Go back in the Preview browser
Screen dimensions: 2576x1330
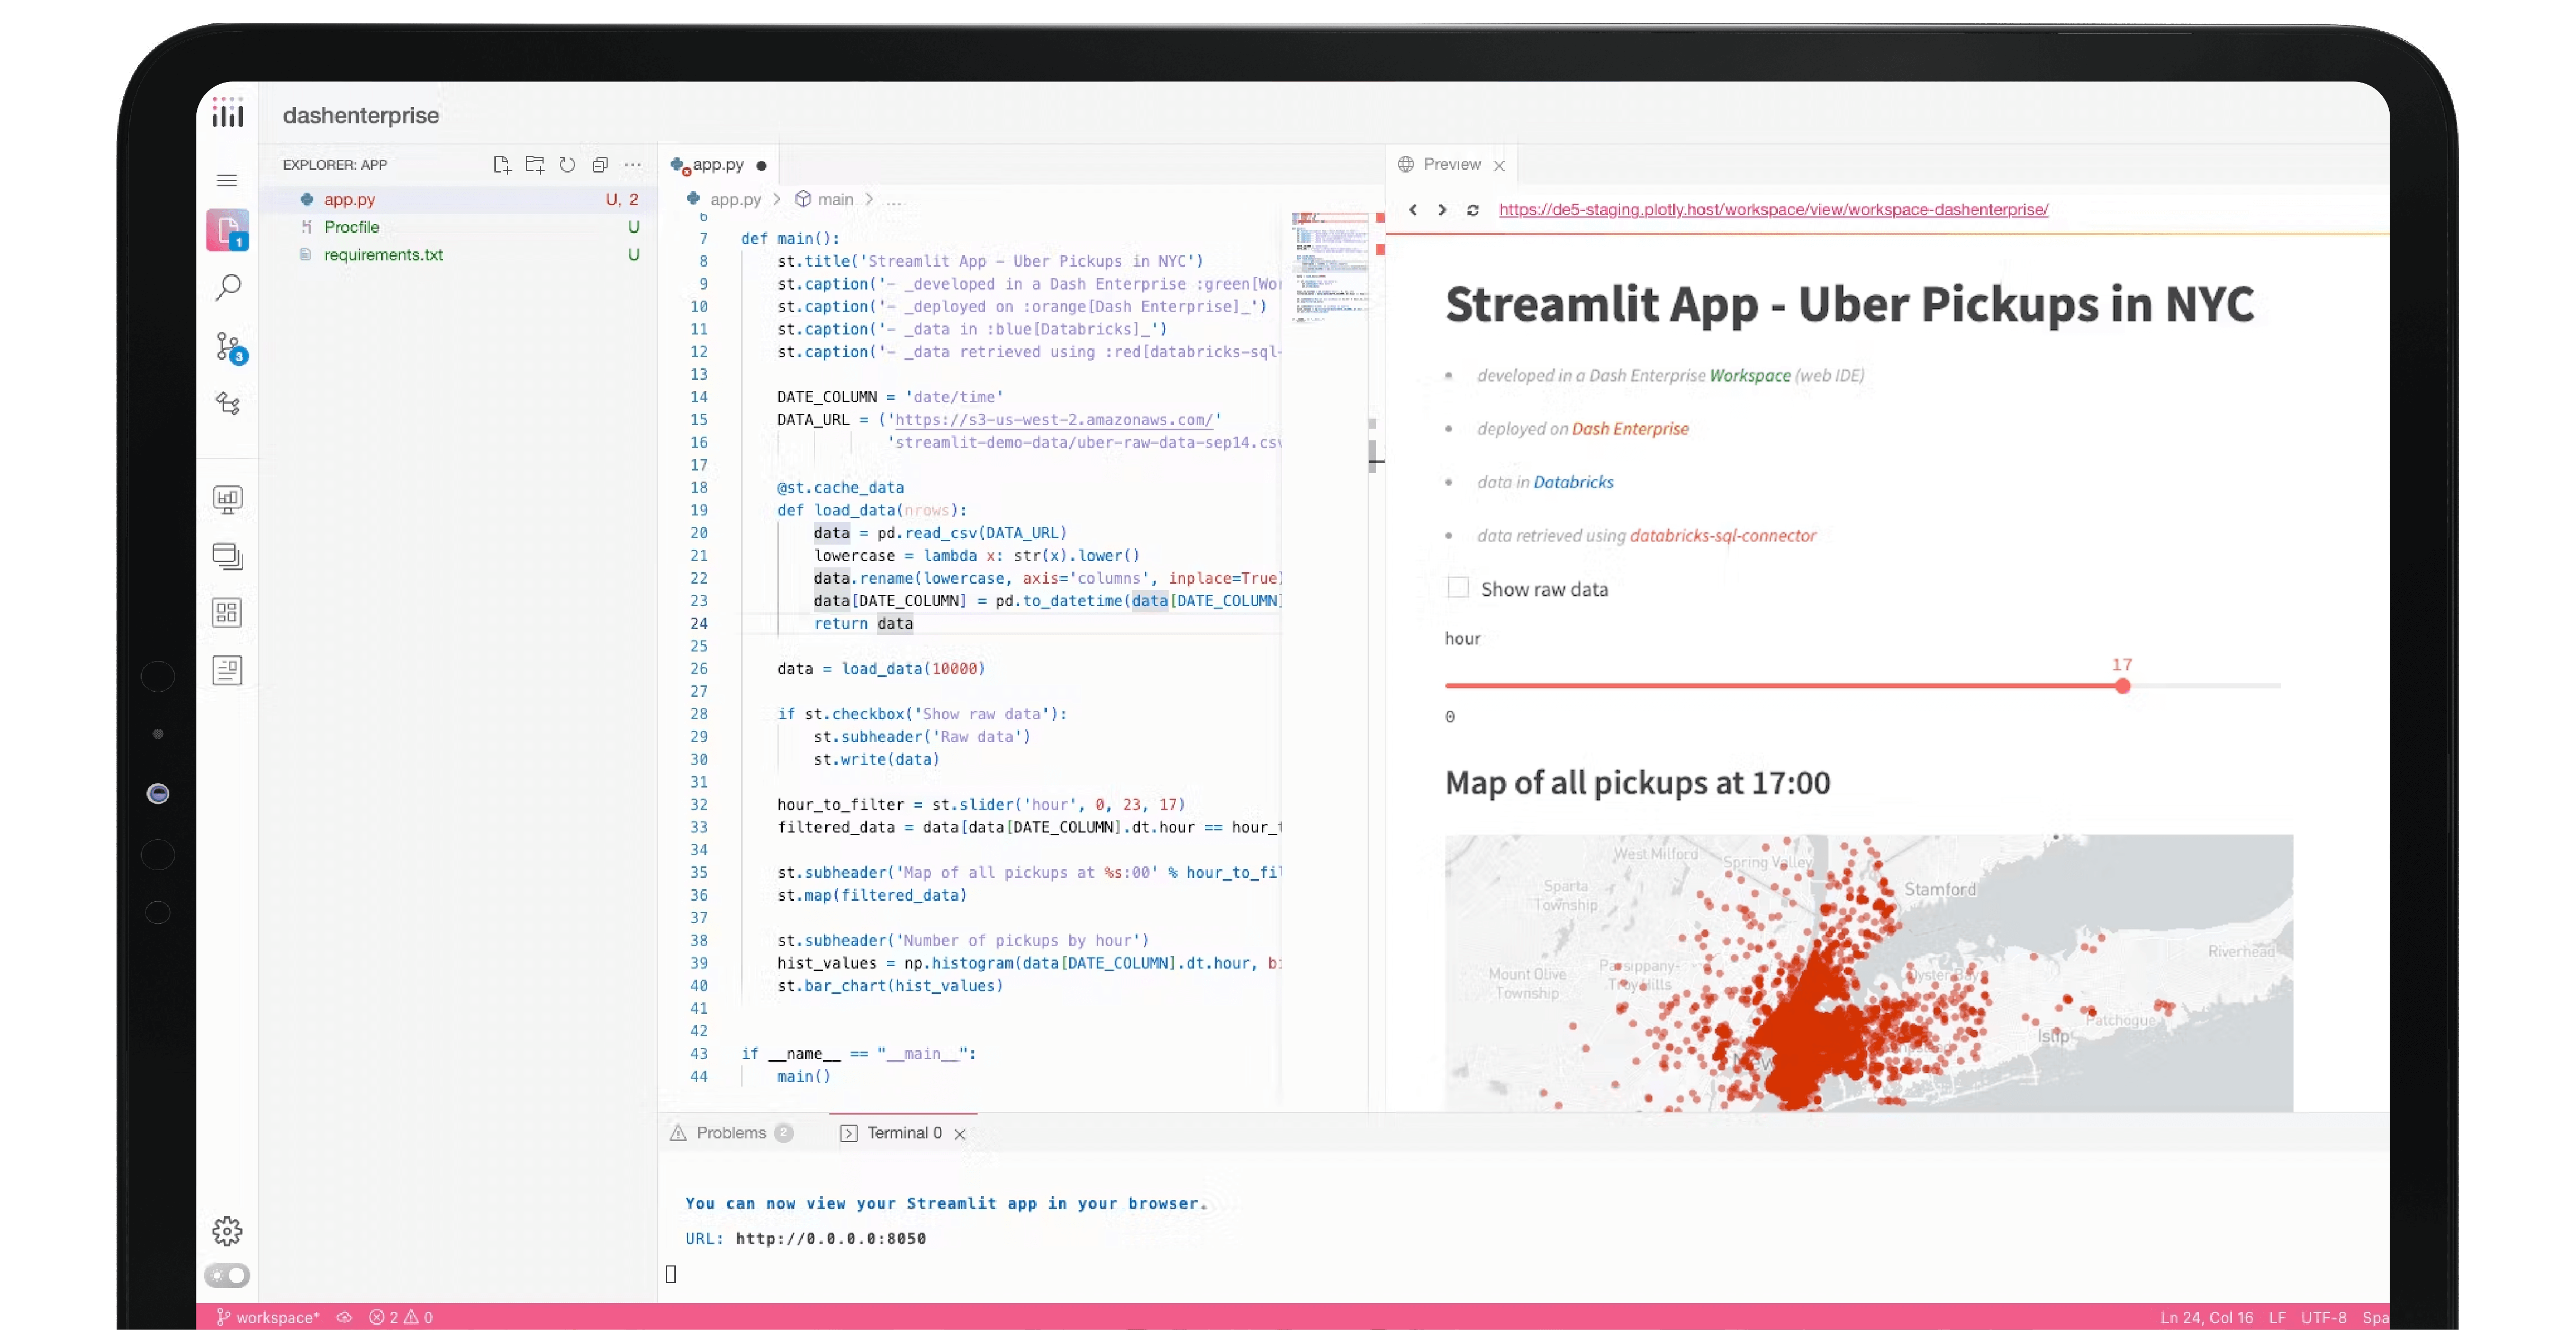(x=1412, y=210)
